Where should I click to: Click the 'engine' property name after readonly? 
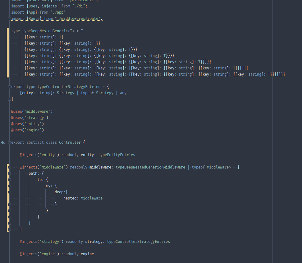click(87, 254)
